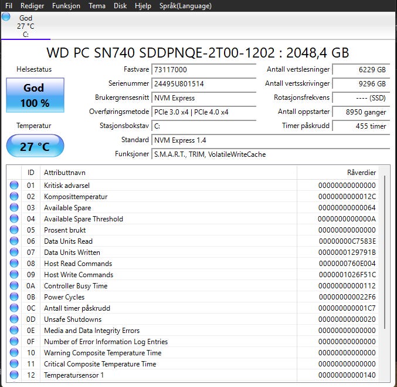
Task: Open the Disk menu
Action: (120, 6)
